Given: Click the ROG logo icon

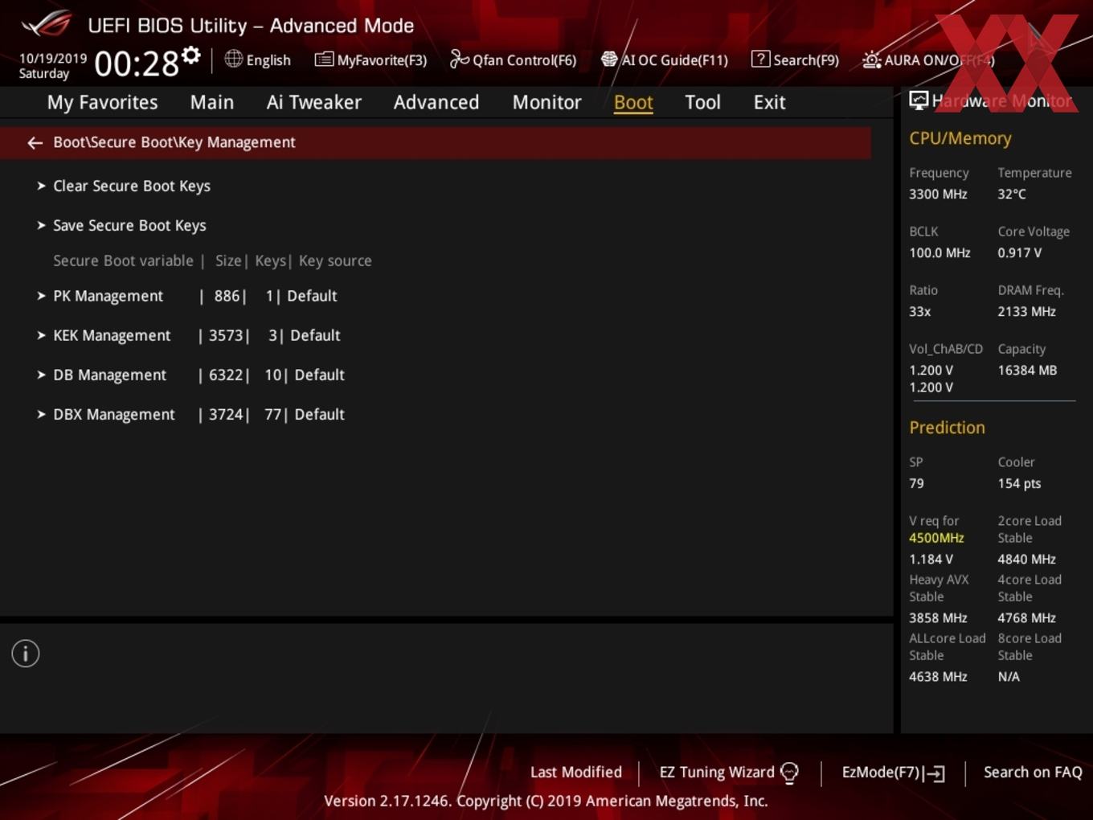Looking at the screenshot, I should tap(47, 24).
